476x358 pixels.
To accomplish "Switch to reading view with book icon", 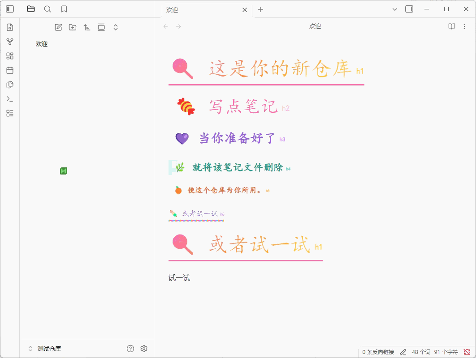I will pyautogui.click(x=452, y=26).
